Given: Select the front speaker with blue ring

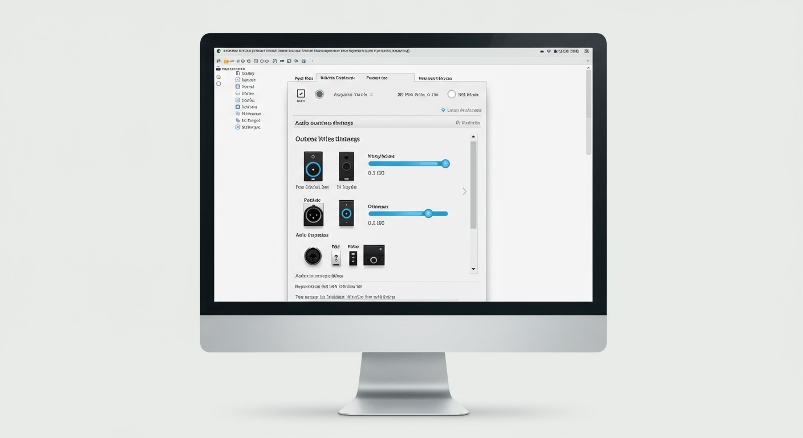Looking at the screenshot, I should (313, 167).
